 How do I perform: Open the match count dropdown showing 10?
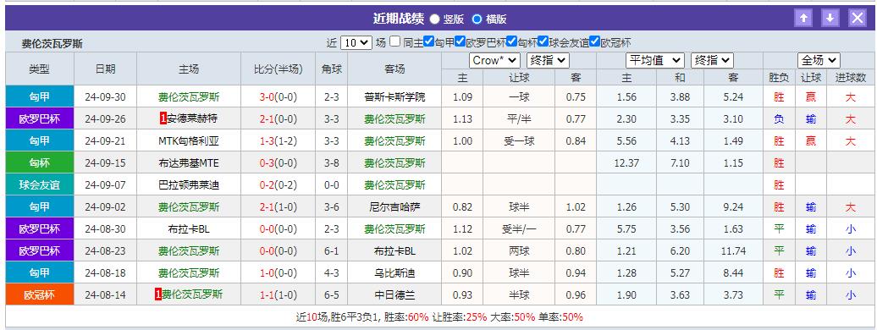[x=356, y=42]
